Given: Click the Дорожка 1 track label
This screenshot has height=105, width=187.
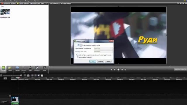Looking at the screenshot, I should pyautogui.click(x=5, y=102).
